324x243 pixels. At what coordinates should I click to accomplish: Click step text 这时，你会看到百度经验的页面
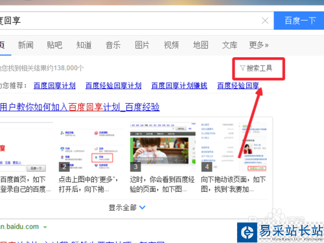pyautogui.click(x=162, y=184)
